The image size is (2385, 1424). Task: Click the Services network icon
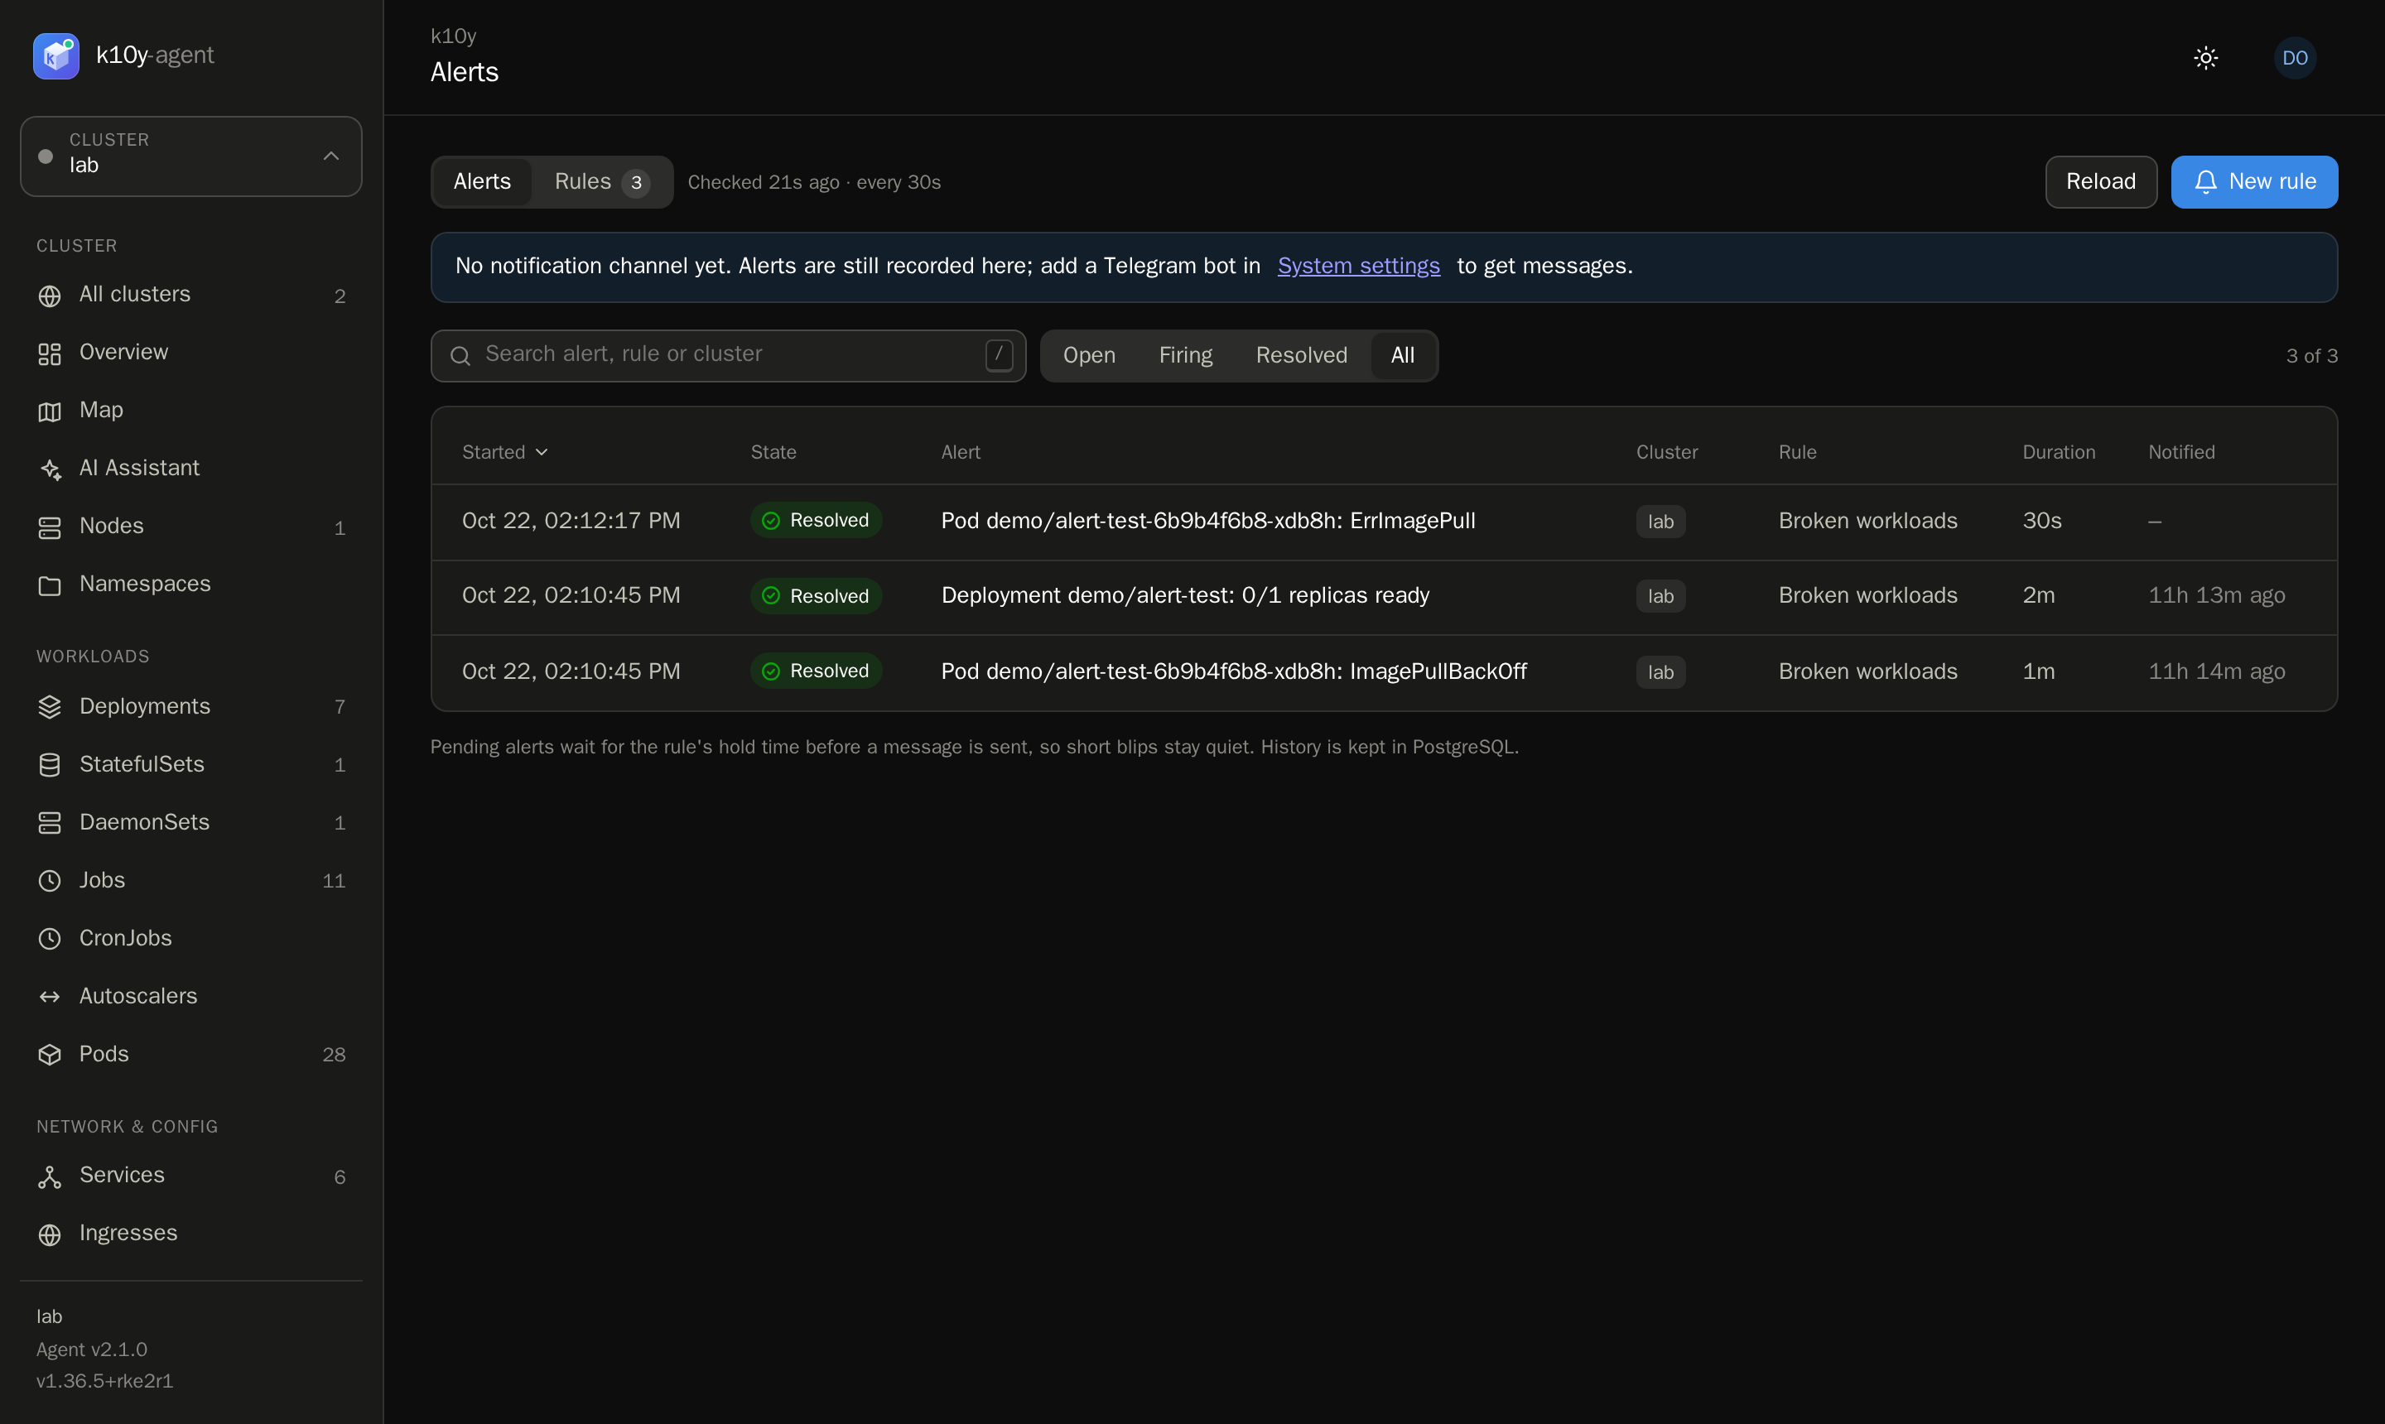[50, 1176]
